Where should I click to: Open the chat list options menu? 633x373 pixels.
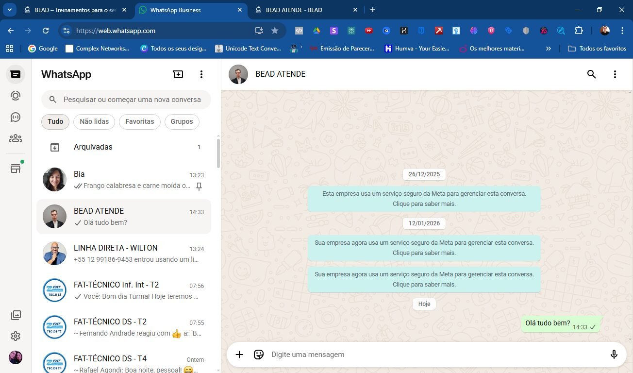coord(201,74)
